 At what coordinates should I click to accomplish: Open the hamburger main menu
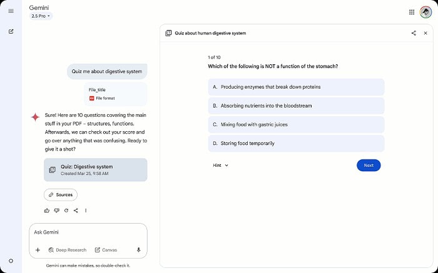11,11
